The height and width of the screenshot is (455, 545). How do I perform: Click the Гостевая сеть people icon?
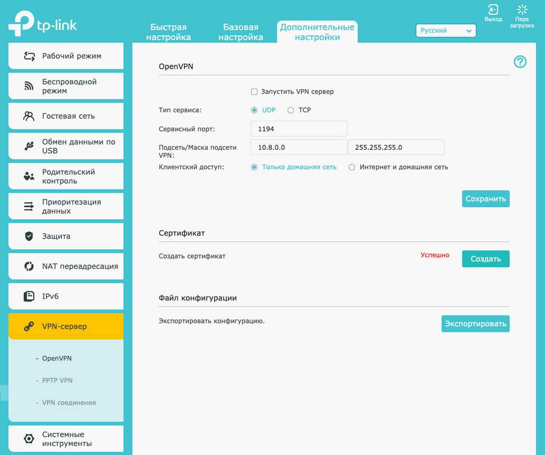[x=29, y=116]
